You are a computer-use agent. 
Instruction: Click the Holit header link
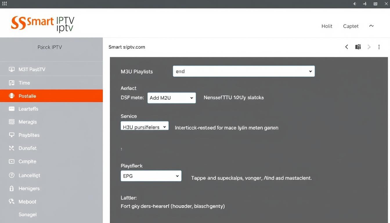[327, 26]
